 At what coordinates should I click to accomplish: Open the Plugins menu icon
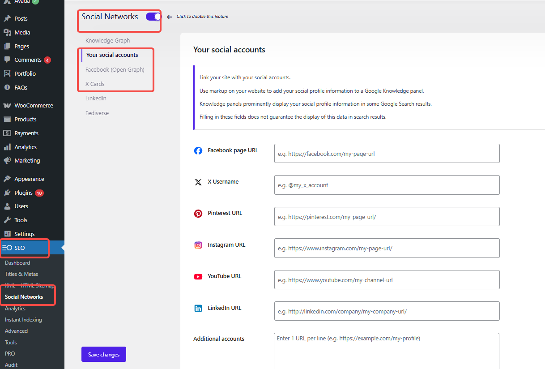click(x=7, y=193)
